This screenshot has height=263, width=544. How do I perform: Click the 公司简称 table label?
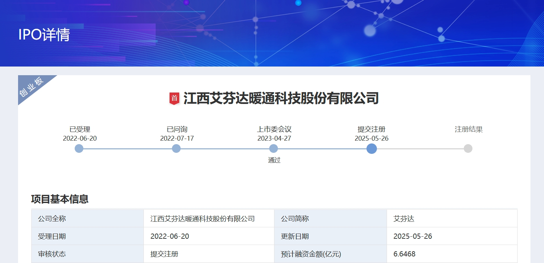tap(330, 219)
